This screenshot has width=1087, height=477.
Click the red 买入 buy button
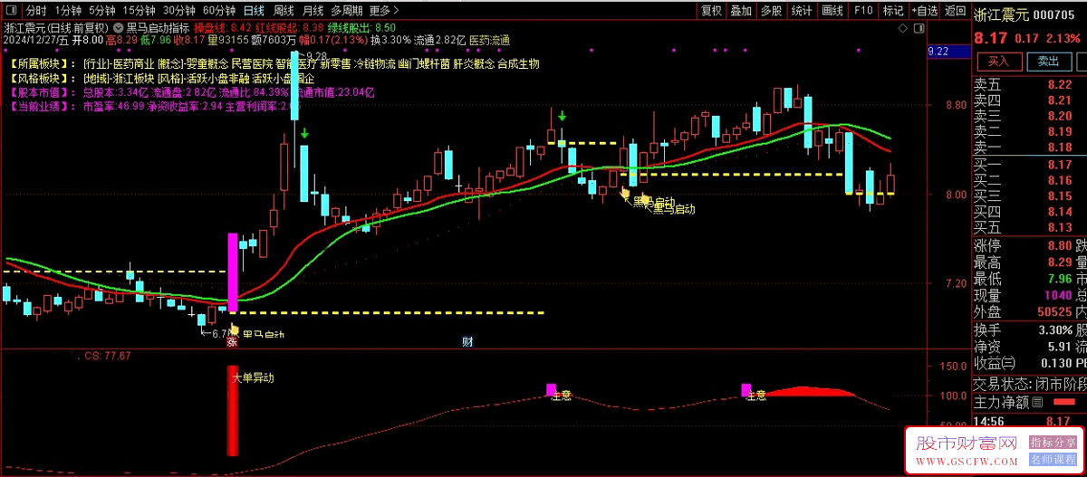point(998,61)
